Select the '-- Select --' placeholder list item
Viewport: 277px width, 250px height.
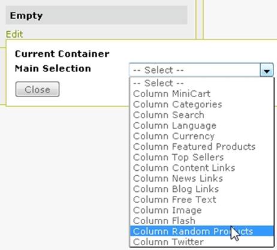point(201,83)
